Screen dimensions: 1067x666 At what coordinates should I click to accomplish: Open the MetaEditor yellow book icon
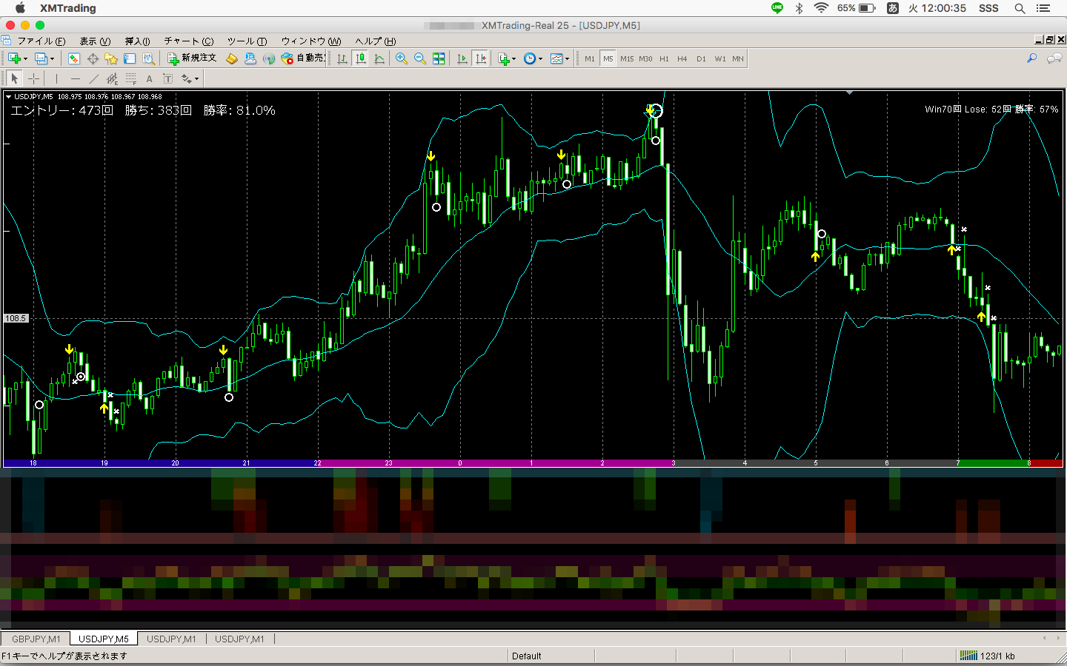(232, 58)
